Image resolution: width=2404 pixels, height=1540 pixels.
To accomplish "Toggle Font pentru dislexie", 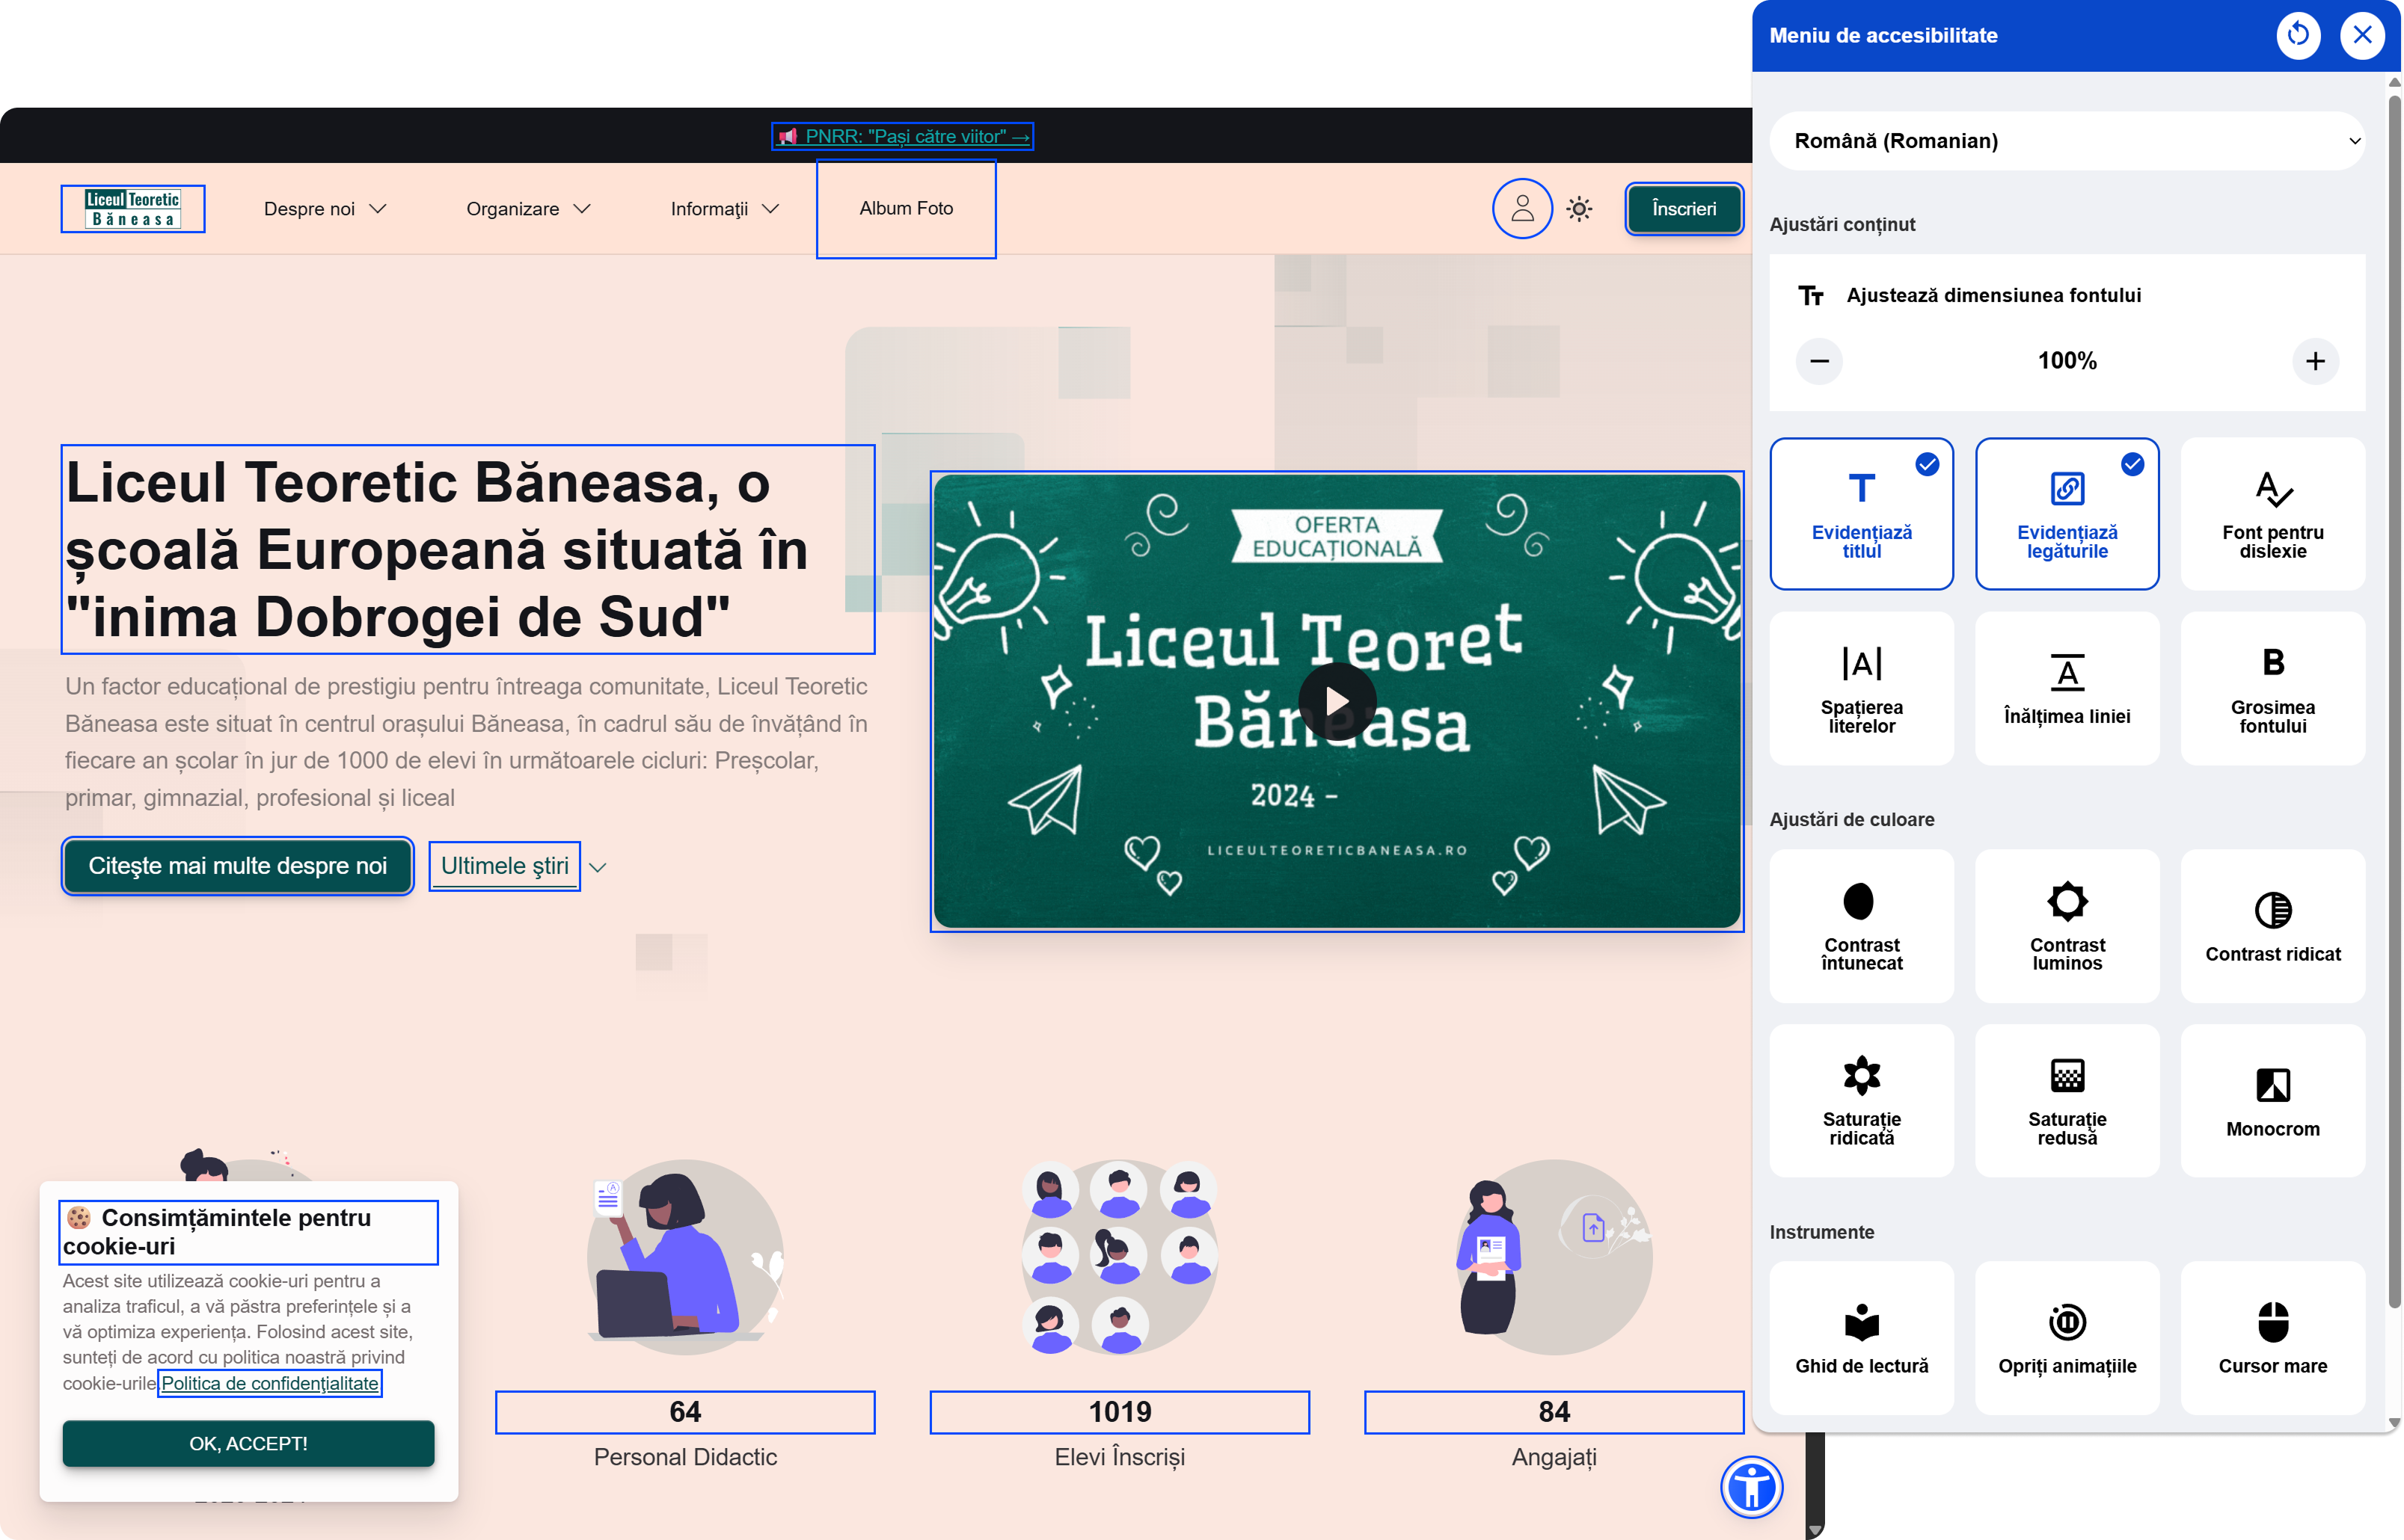I will [x=2272, y=514].
